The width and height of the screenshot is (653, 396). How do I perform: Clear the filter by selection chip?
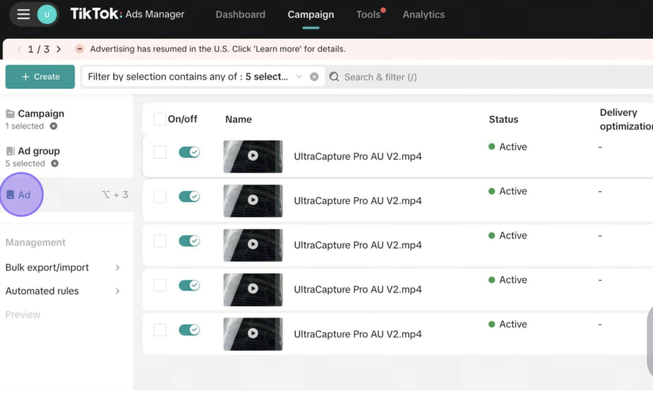(x=314, y=77)
